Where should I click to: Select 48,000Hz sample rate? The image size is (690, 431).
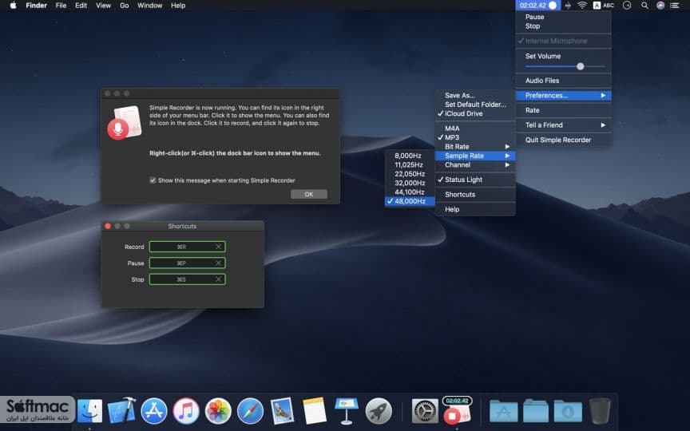coord(410,201)
